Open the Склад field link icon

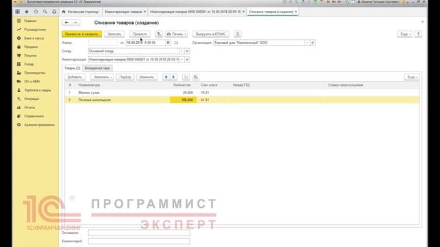(187, 51)
